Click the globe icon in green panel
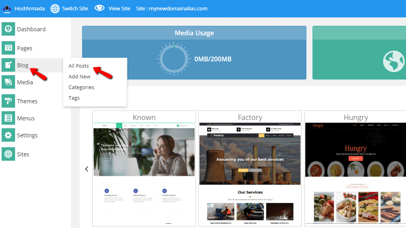 pos(394,61)
